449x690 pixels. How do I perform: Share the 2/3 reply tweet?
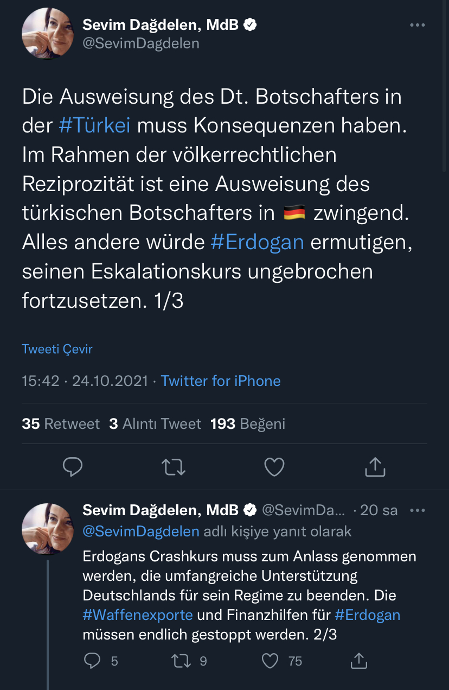[x=358, y=660]
